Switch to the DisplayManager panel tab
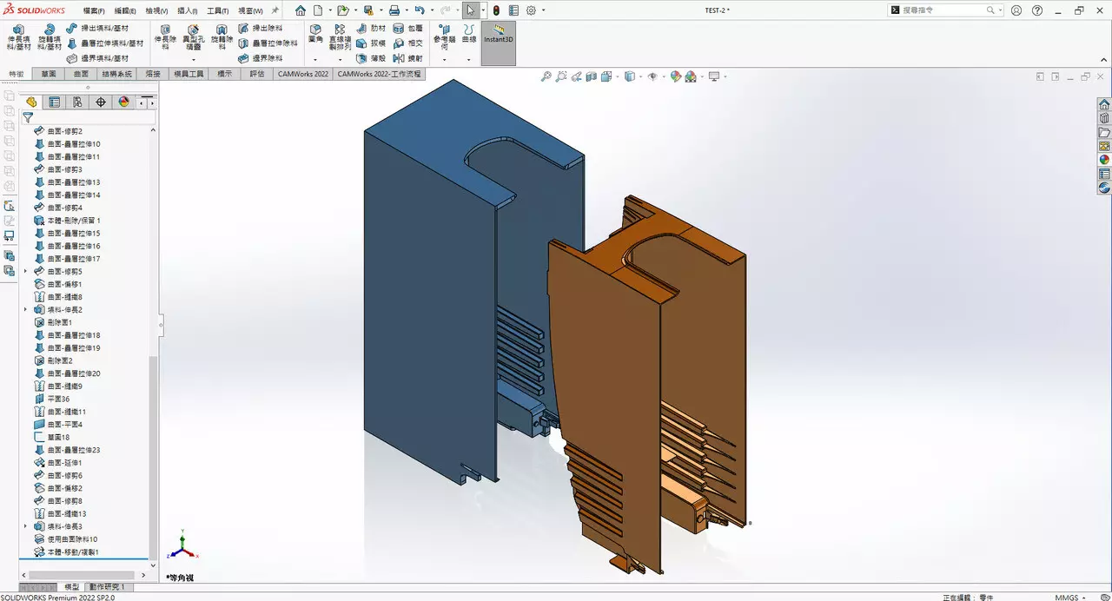Viewport: 1112px width, 601px height. [123, 102]
